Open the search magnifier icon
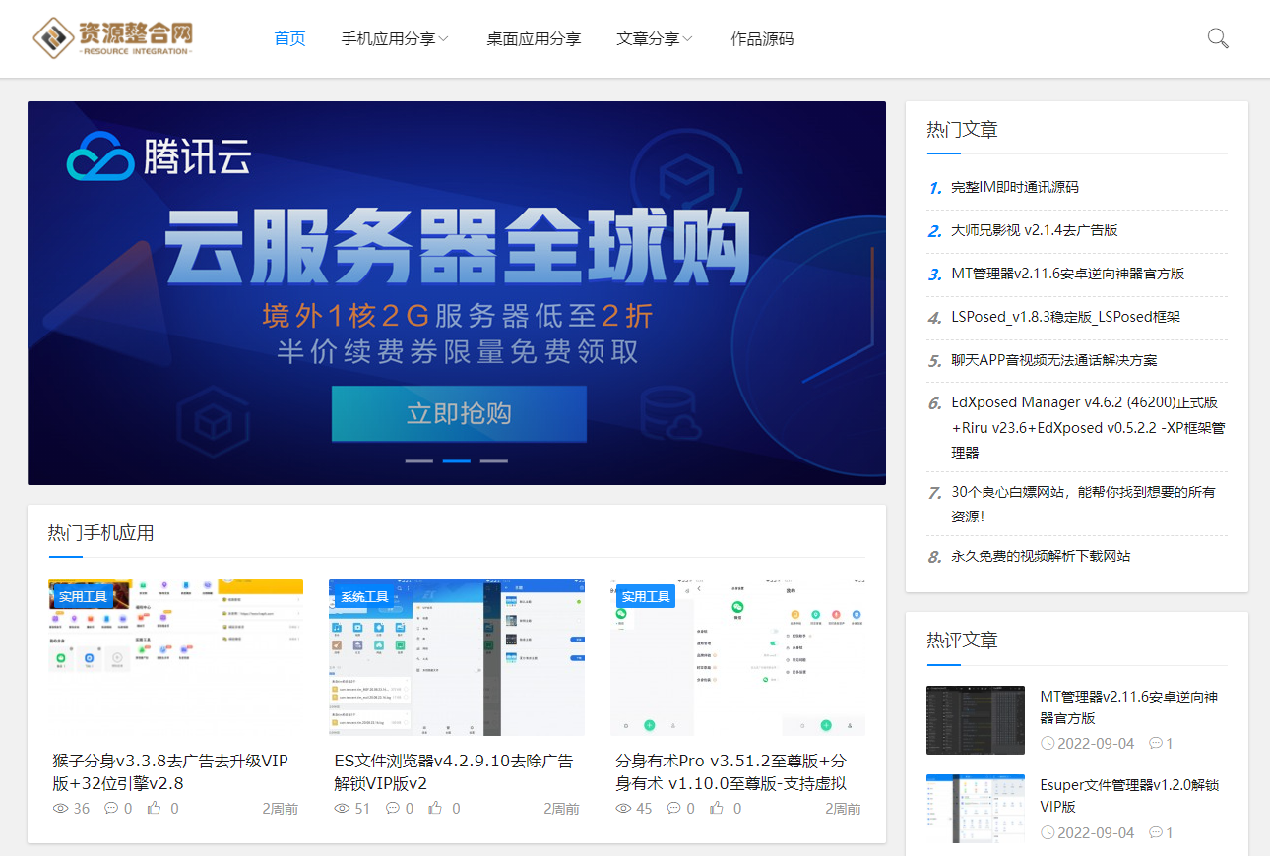 (x=1218, y=38)
